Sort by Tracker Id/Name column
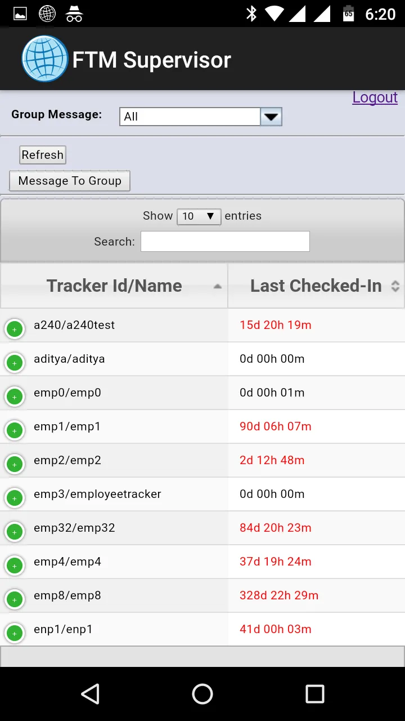This screenshot has width=405, height=721. [114, 286]
